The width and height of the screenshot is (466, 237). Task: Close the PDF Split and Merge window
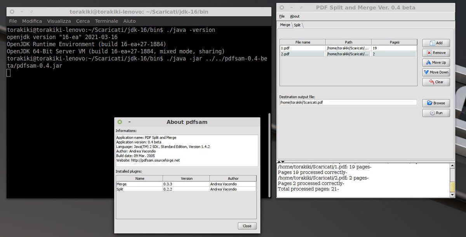pyautogui.click(x=282, y=7)
